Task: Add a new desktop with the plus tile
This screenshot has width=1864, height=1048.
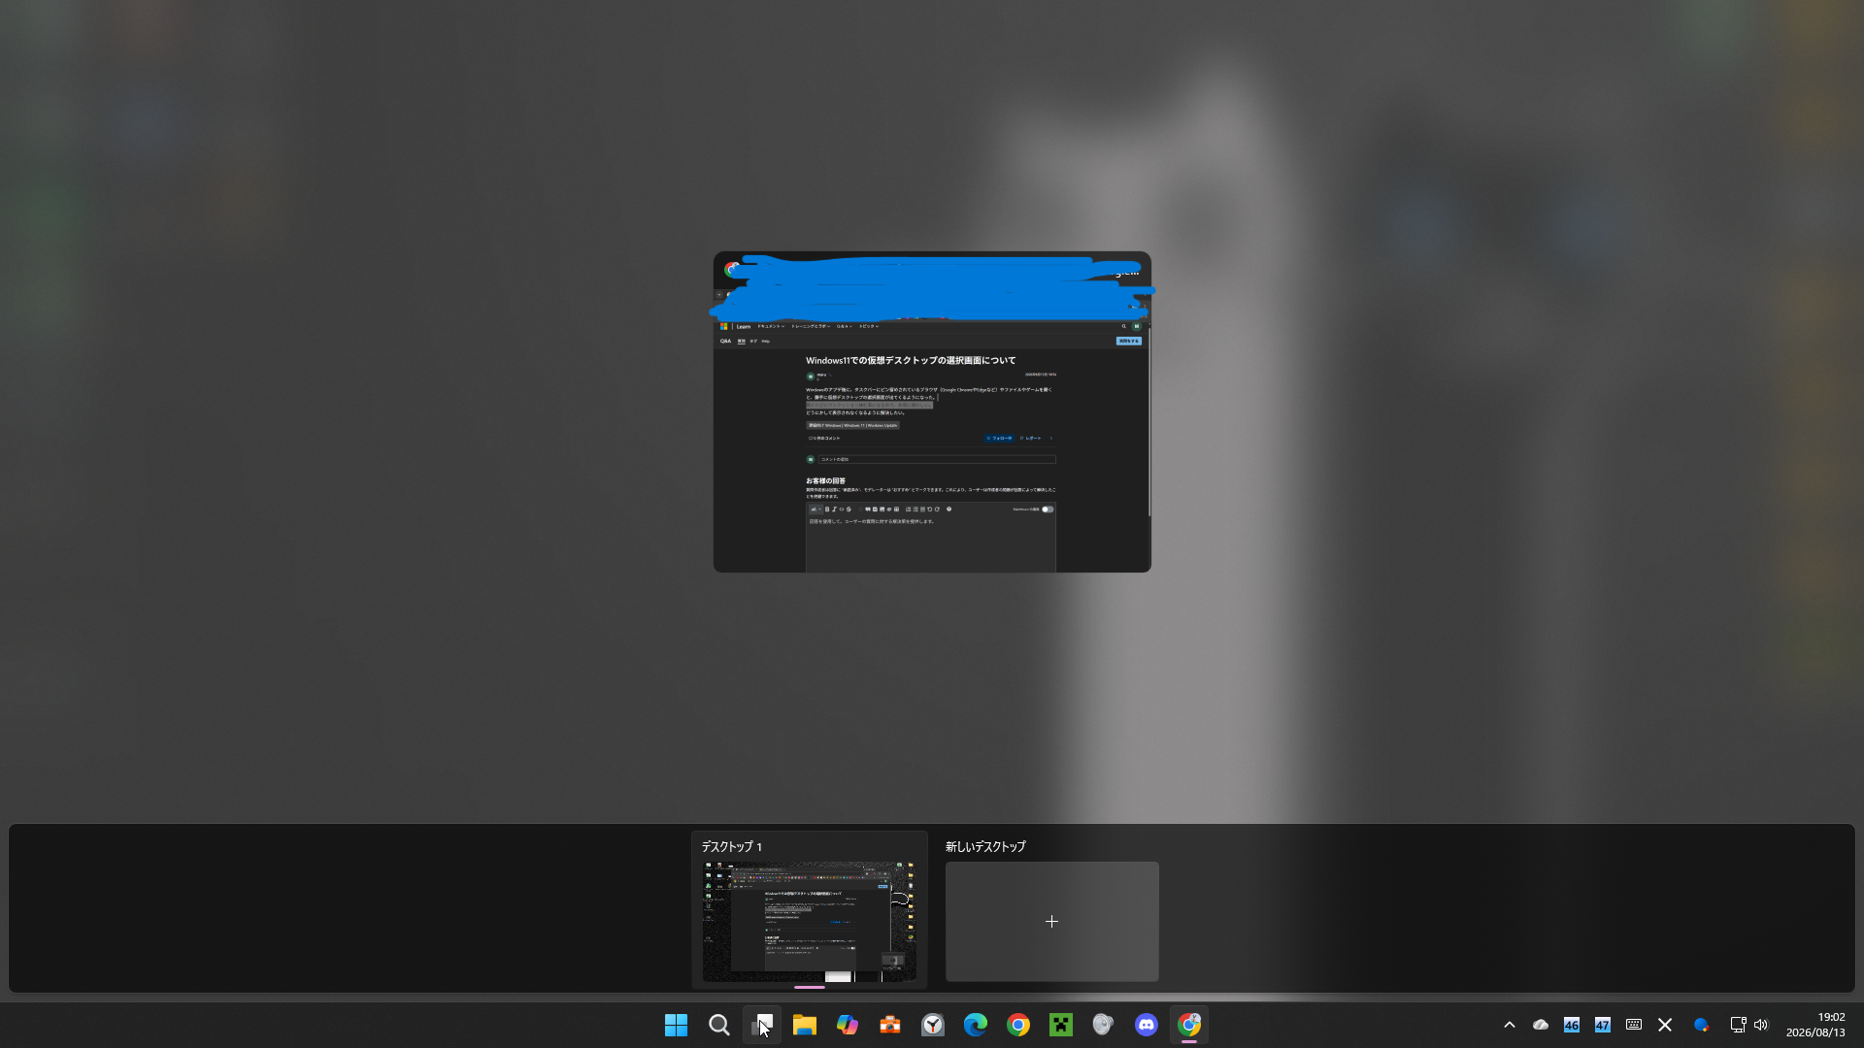Action: point(1051,922)
